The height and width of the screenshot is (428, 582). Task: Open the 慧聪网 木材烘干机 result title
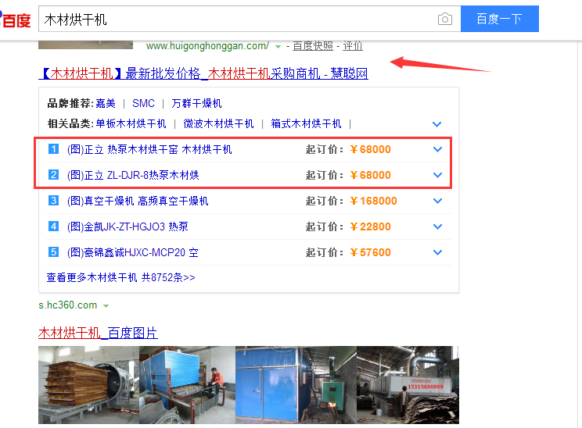click(203, 73)
